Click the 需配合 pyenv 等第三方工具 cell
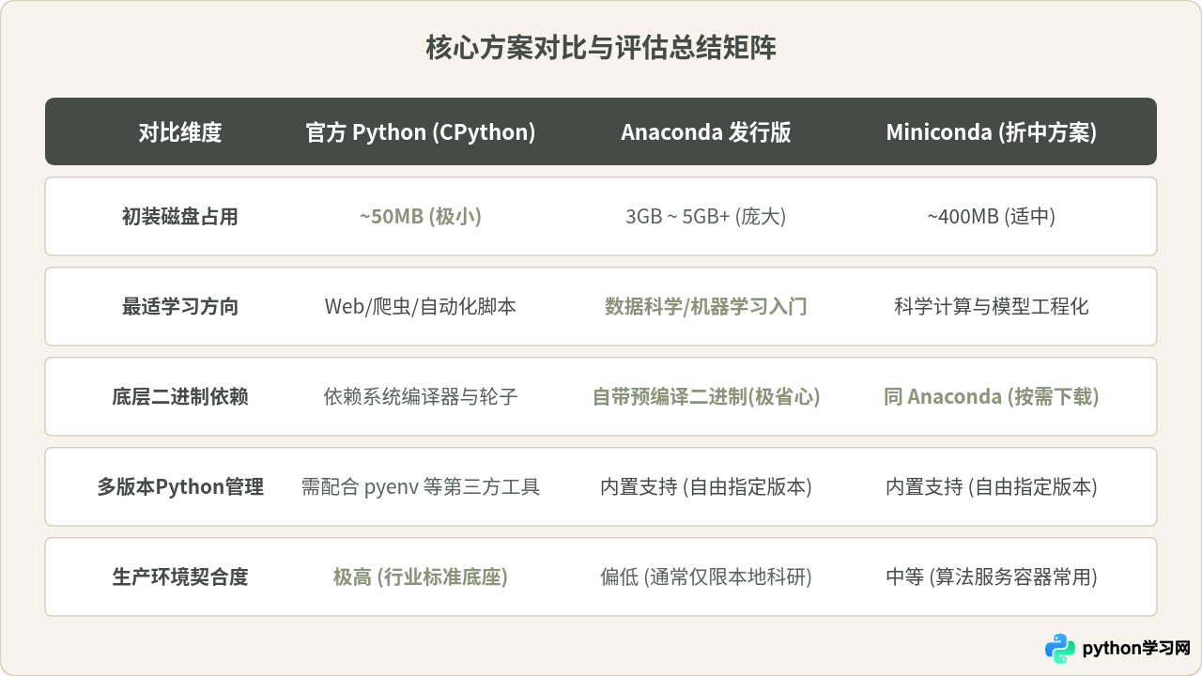This screenshot has height=676, width=1202. pos(421,487)
